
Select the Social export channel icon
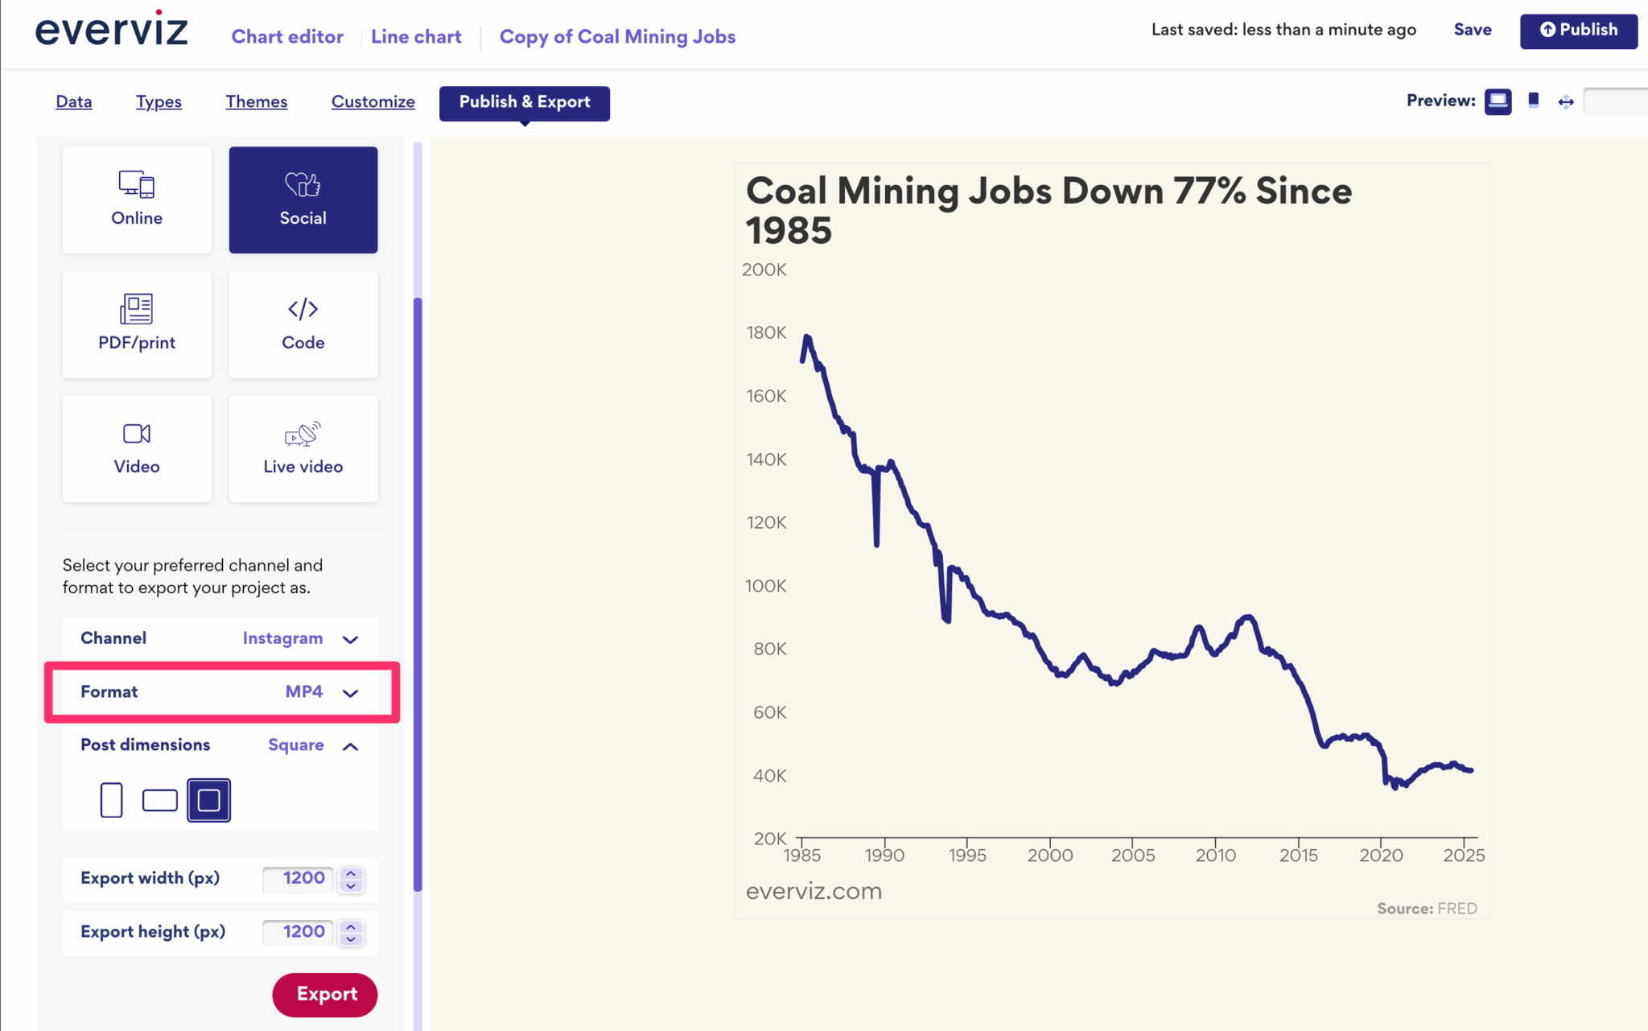(x=303, y=200)
